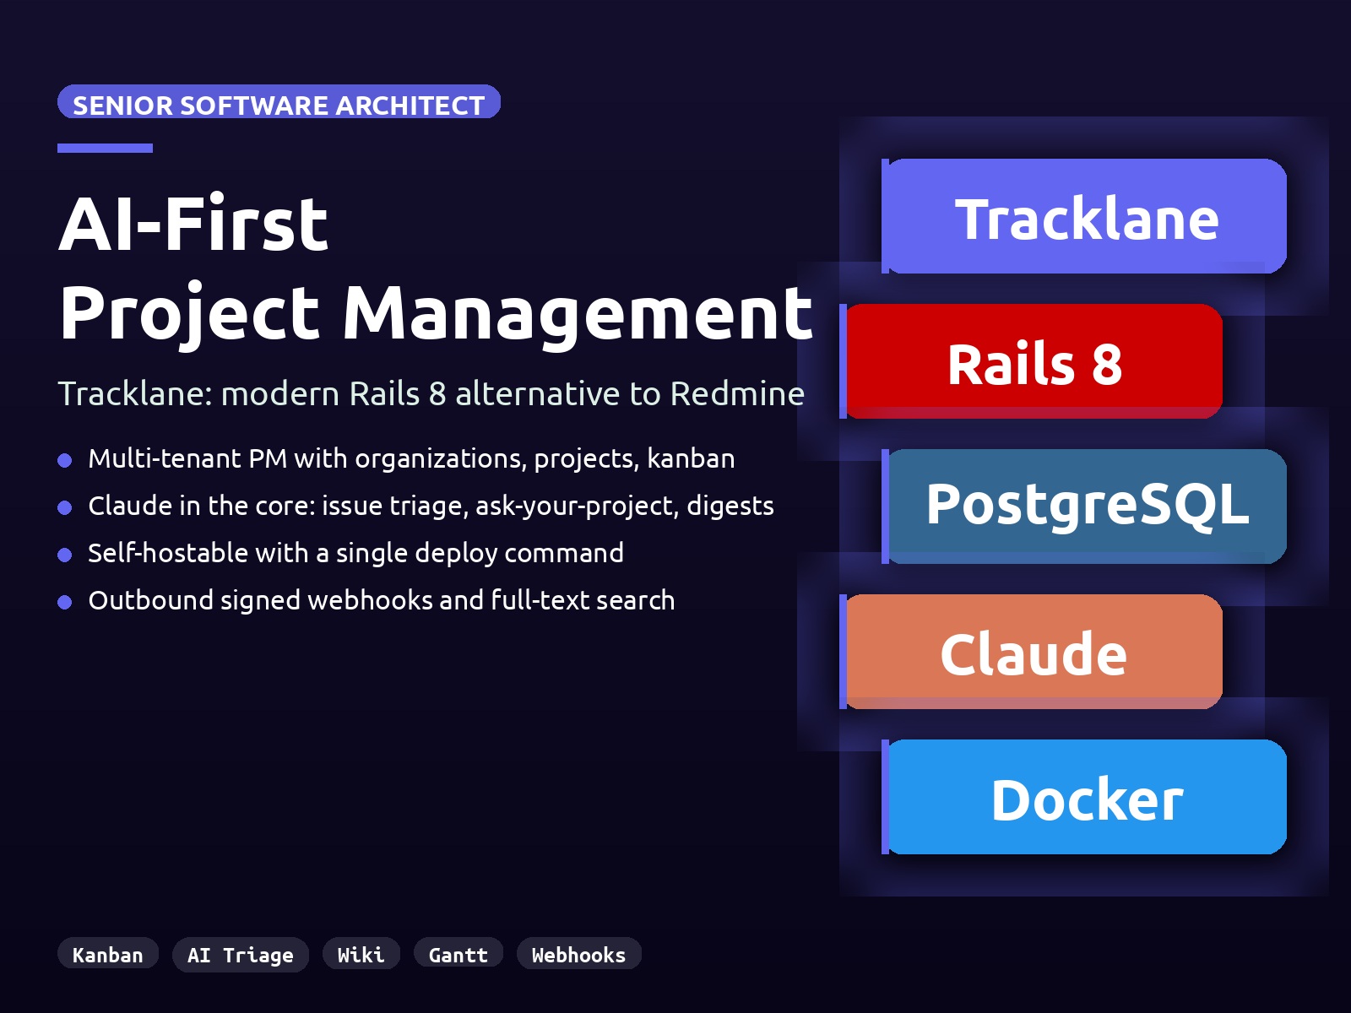Open the Wiki tag
This screenshot has width=1351, height=1013.
(361, 955)
